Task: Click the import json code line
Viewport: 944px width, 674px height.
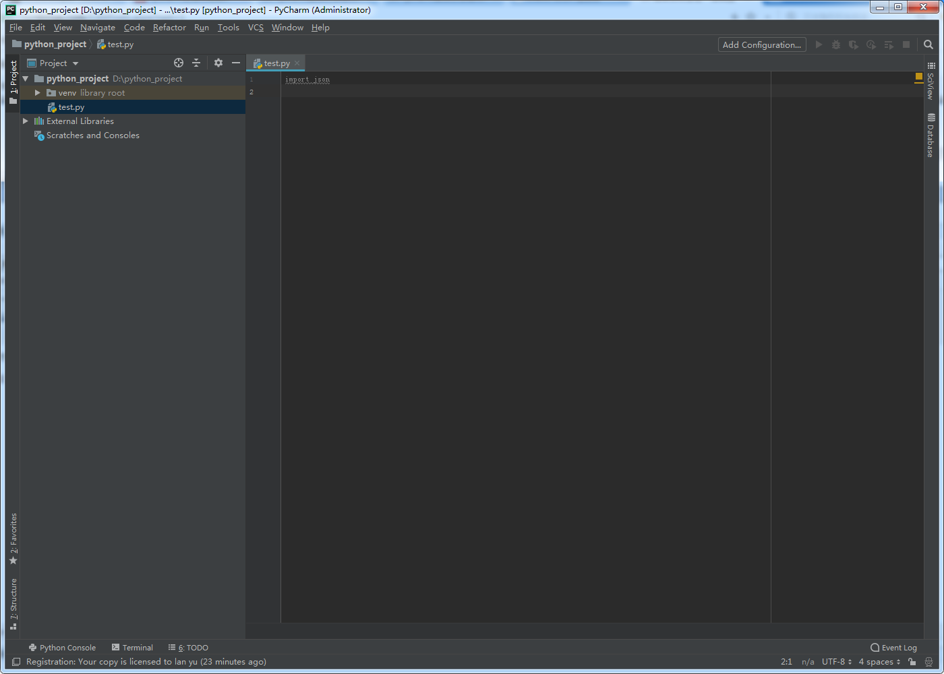Action: tap(307, 80)
